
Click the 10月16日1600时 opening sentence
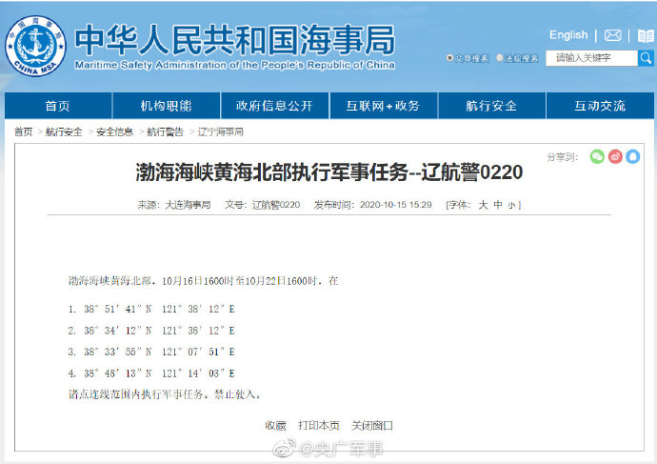click(203, 281)
